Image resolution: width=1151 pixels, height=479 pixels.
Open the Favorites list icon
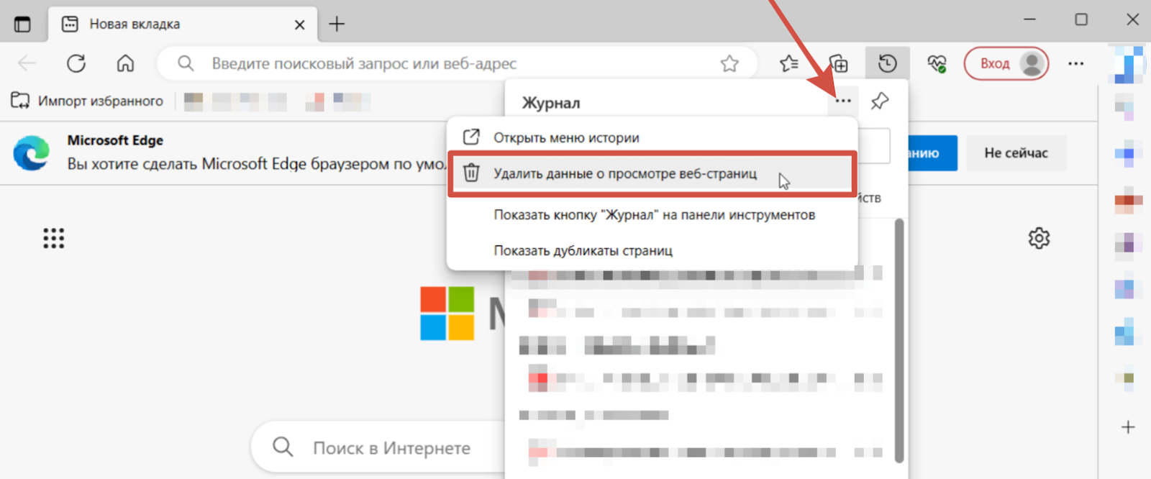788,63
